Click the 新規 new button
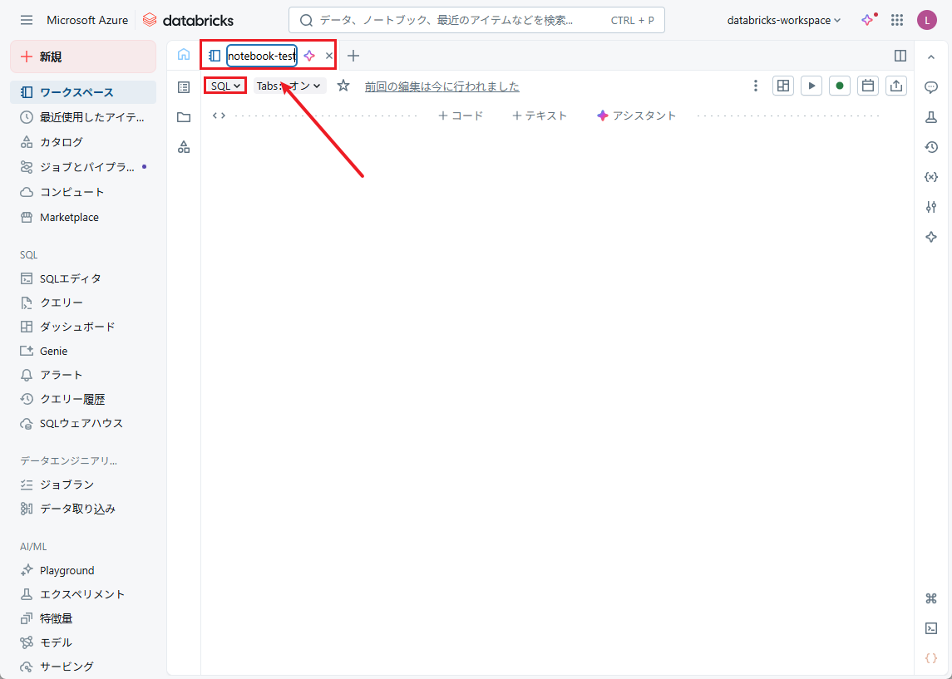 point(83,57)
